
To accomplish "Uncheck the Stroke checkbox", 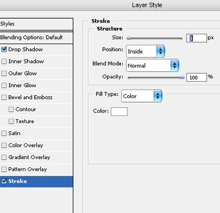I will pos(4,181).
